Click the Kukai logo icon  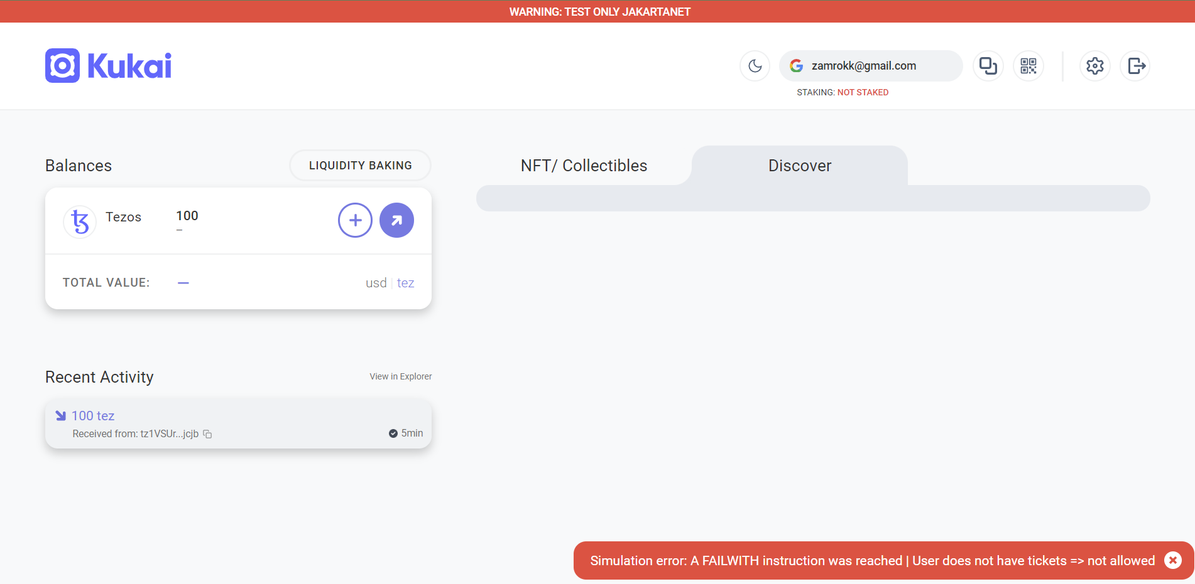(x=63, y=66)
